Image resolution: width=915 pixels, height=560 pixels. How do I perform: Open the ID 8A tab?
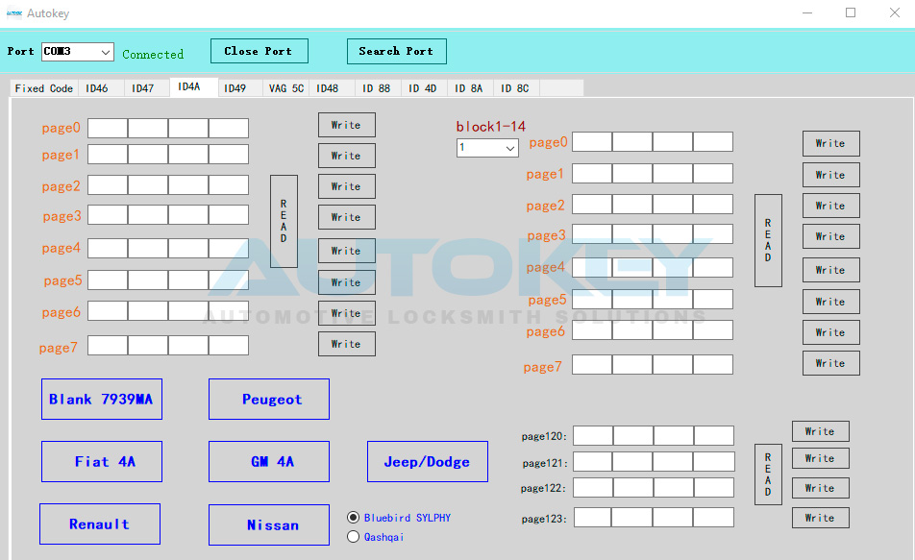tap(469, 88)
